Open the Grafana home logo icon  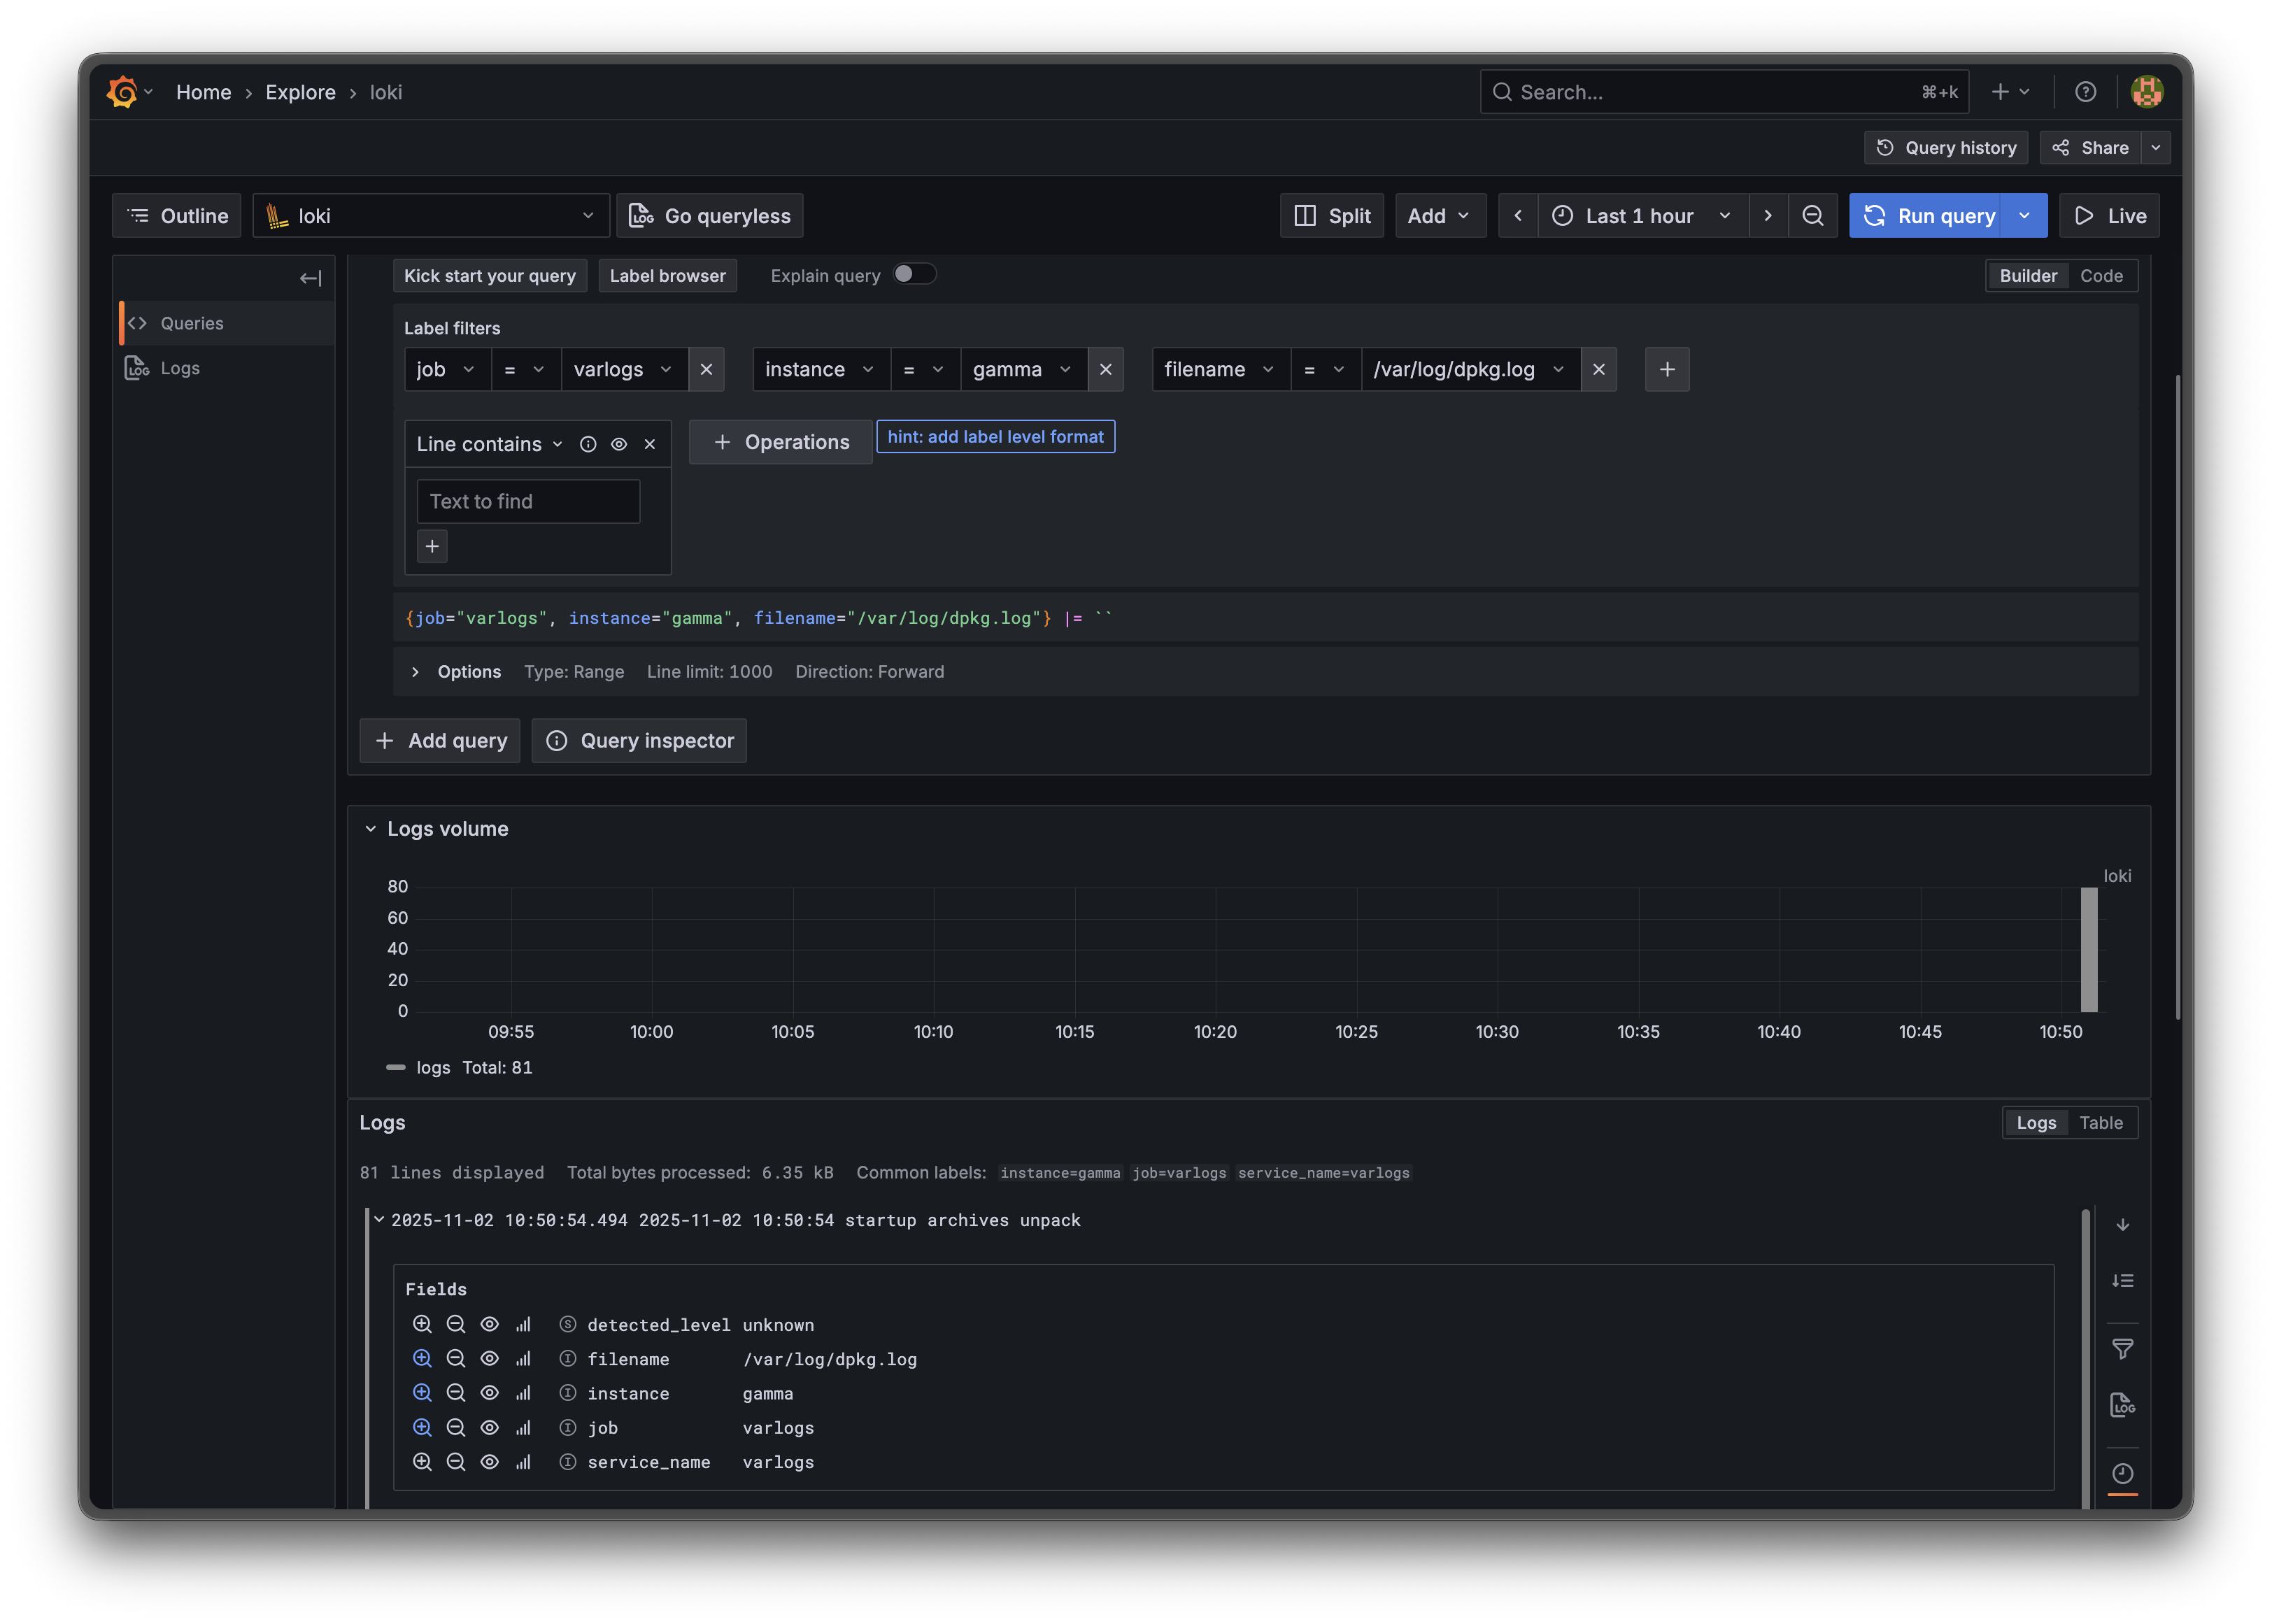[x=122, y=91]
